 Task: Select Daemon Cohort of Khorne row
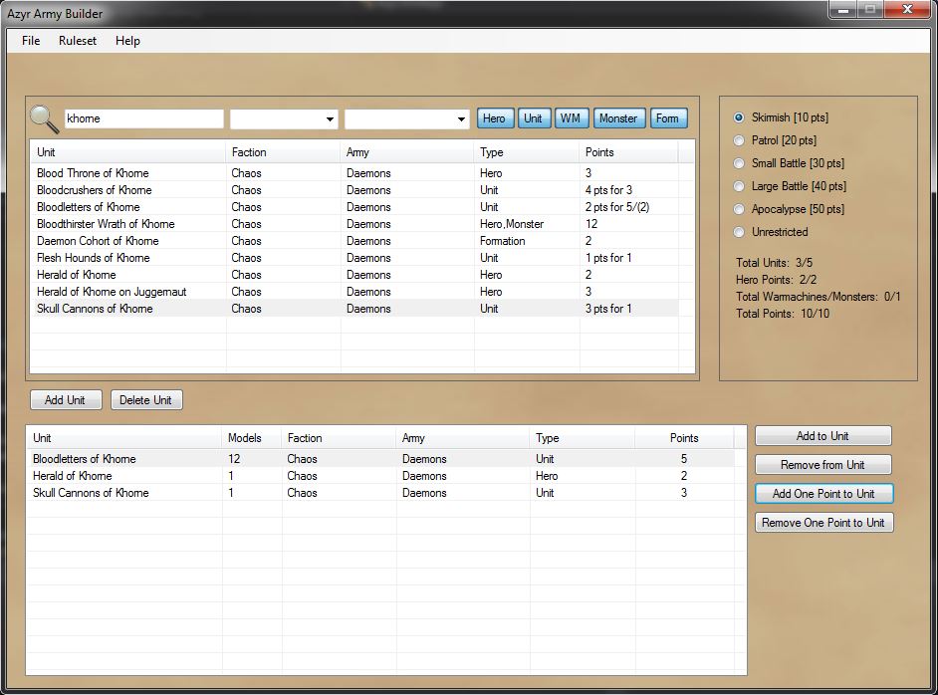pos(354,240)
